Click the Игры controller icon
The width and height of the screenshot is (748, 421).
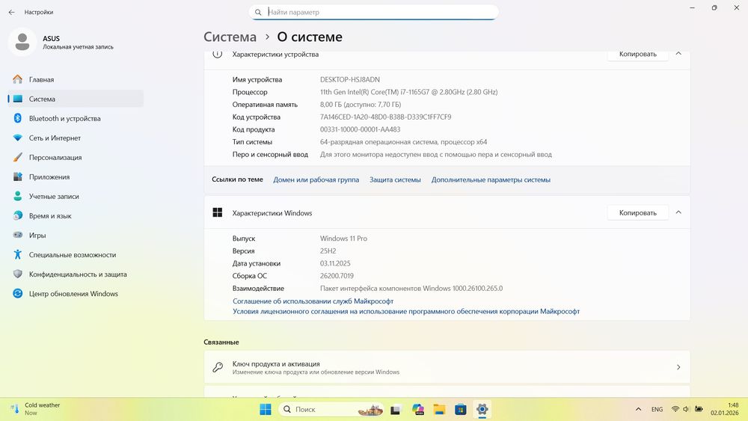click(x=18, y=235)
